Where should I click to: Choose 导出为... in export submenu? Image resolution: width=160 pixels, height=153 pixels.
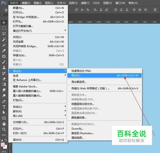click(x=105, y=76)
